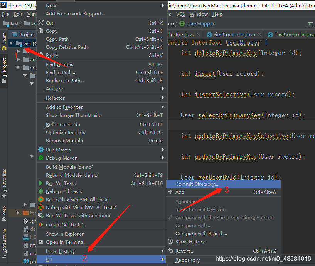
Task: Choose the Git context menu entry
Action: (x=101, y=259)
